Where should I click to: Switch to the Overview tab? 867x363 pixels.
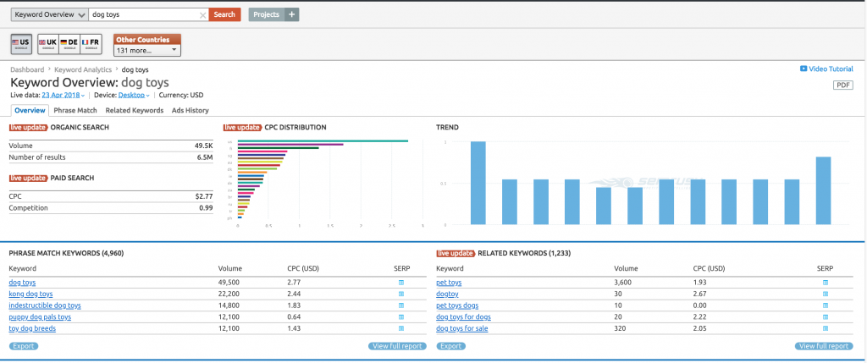pos(30,111)
